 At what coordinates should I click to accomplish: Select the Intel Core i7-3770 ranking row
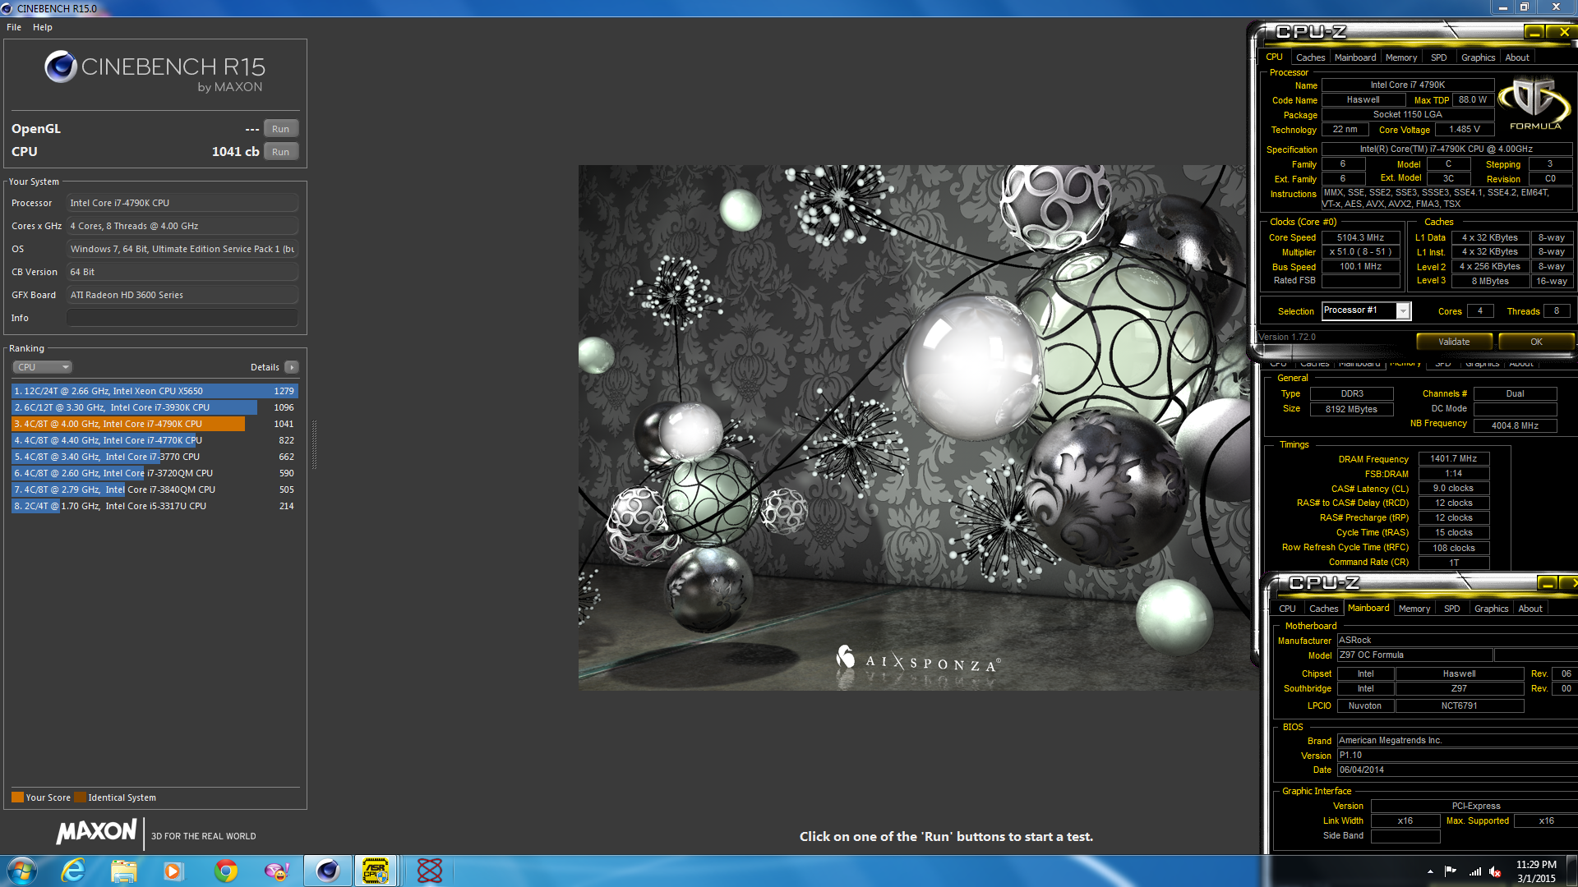coord(155,457)
